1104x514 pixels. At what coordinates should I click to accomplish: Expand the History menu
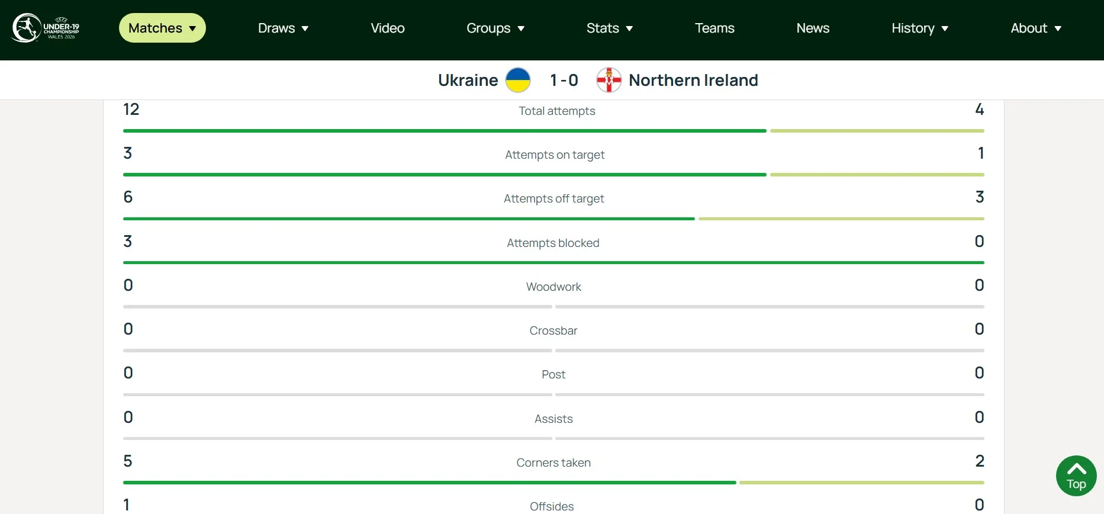click(920, 28)
